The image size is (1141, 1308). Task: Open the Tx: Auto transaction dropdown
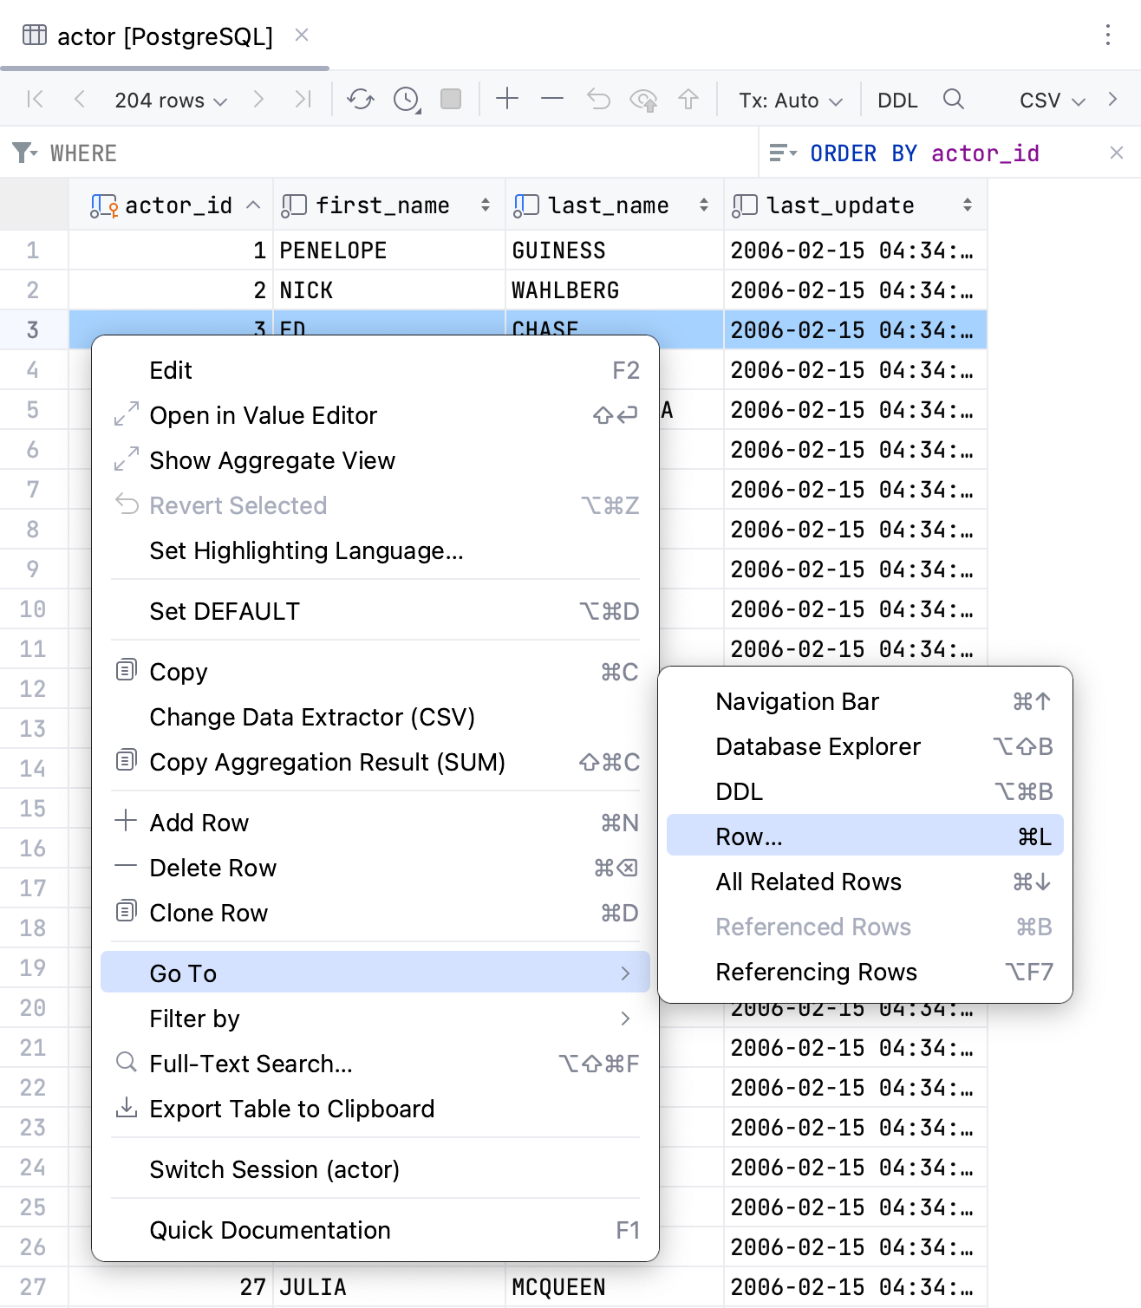click(x=789, y=99)
